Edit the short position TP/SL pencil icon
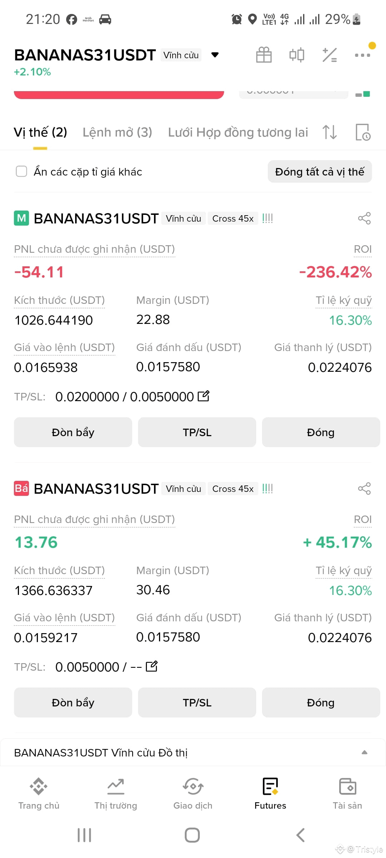The image size is (386, 858). pos(152,666)
